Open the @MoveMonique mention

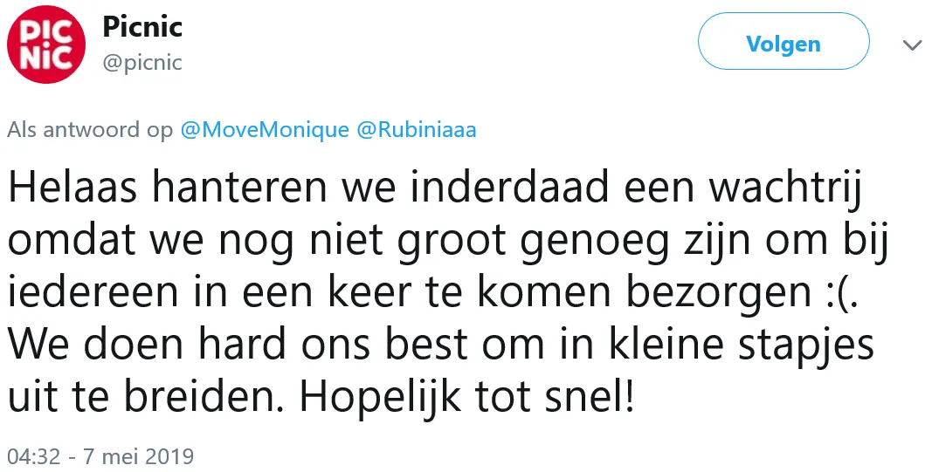(x=265, y=130)
